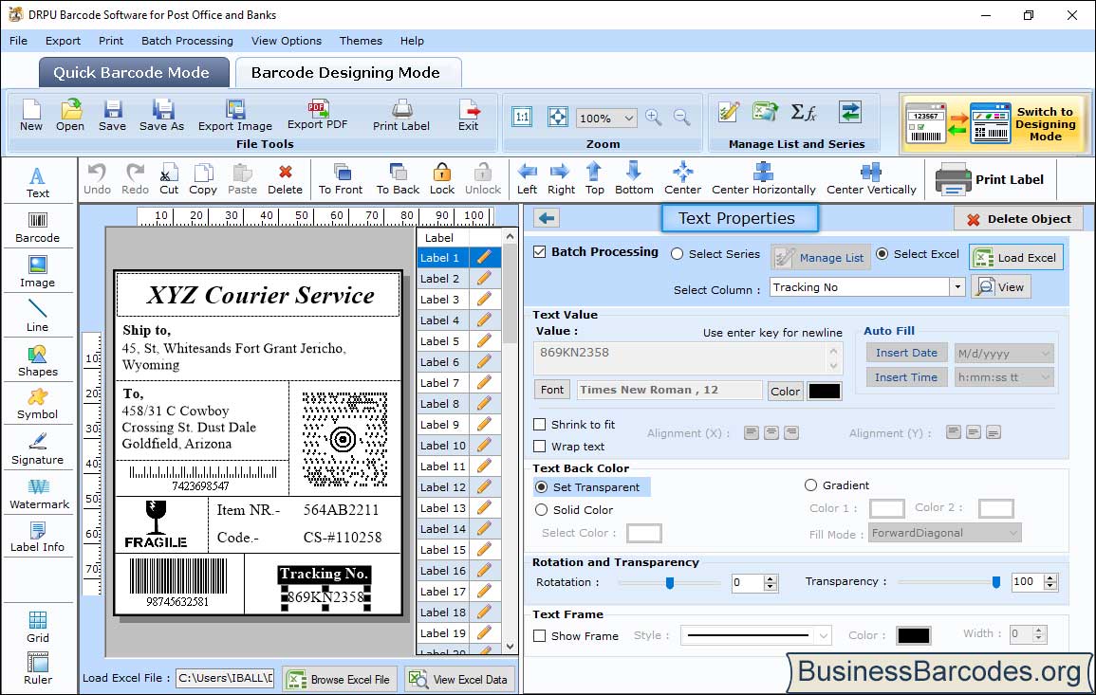Open the zoom percentage dropdown

click(628, 118)
